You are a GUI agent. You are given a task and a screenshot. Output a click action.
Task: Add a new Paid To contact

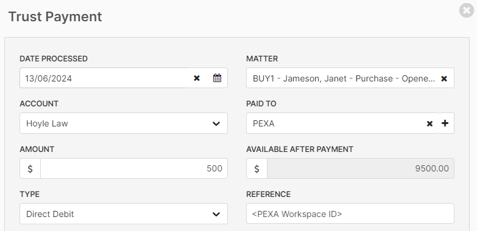click(x=445, y=123)
